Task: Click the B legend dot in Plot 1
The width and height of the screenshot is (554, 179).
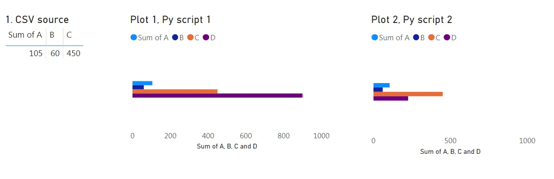Action: (x=175, y=38)
